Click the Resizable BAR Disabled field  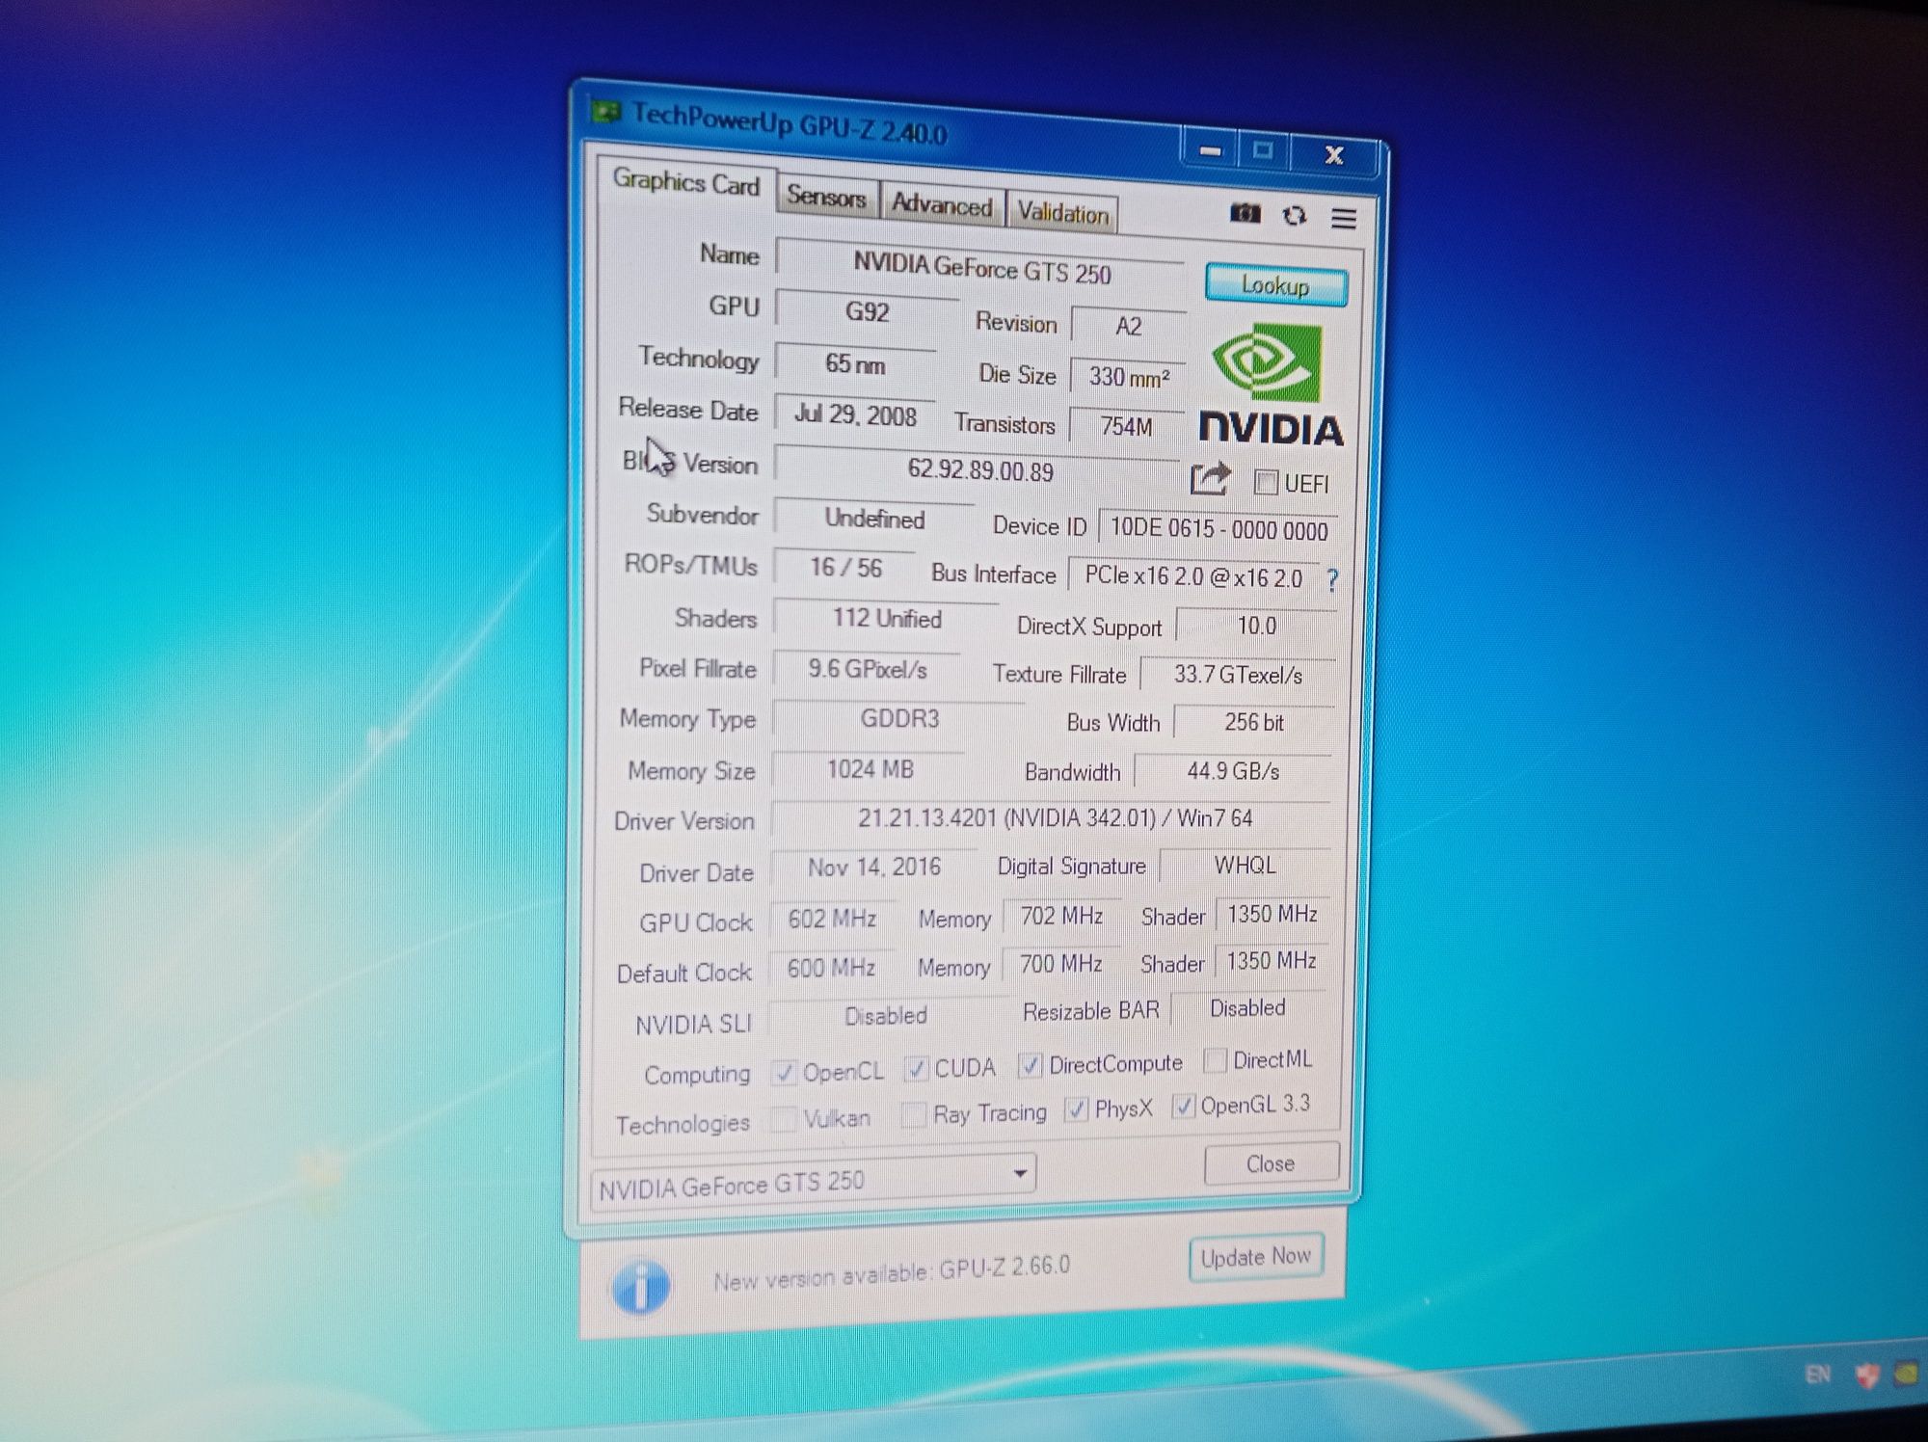(x=1247, y=1007)
